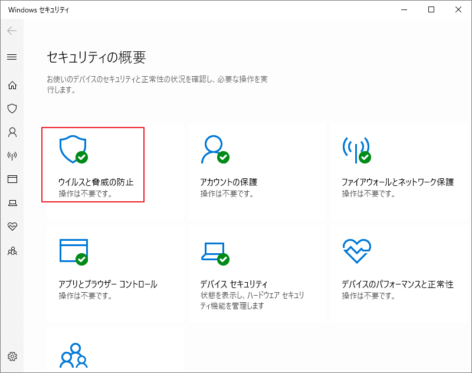Viewport: 472px width, 373px height.
Task: Click the back arrow navigation button
Action: [x=12, y=31]
